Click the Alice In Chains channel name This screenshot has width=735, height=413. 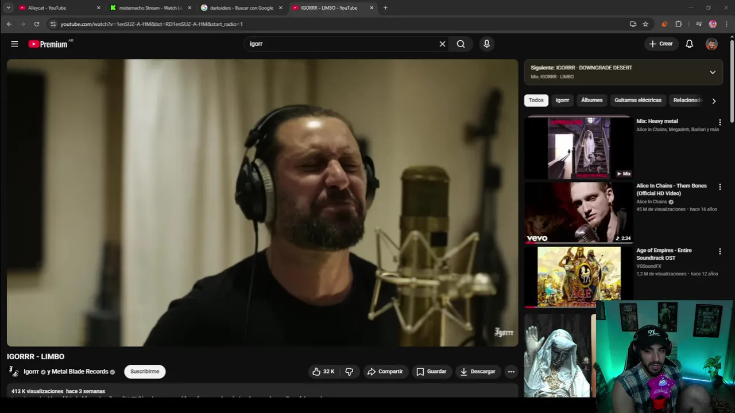pyautogui.click(x=651, y=202)
